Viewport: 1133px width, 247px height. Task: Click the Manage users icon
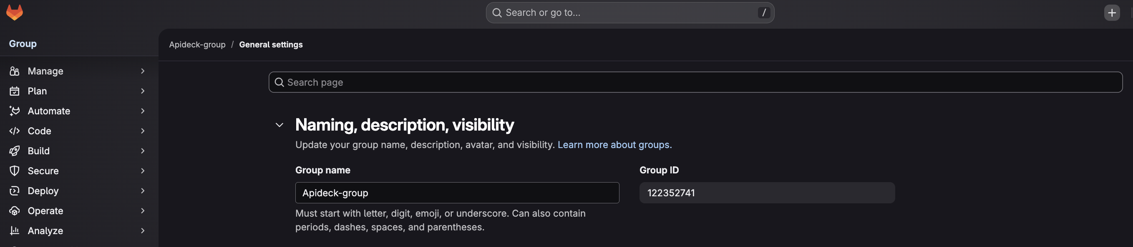15,71
